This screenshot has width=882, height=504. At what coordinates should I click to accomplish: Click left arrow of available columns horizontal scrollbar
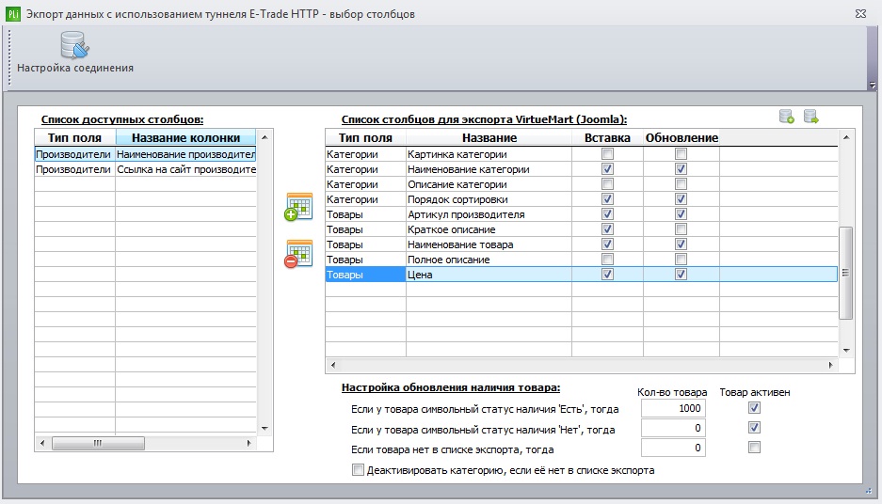(x=42, y=443)
